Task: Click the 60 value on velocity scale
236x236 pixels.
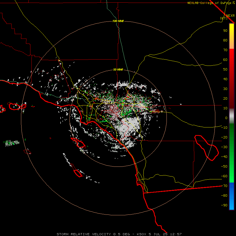Action: click(x=225, y=60)
